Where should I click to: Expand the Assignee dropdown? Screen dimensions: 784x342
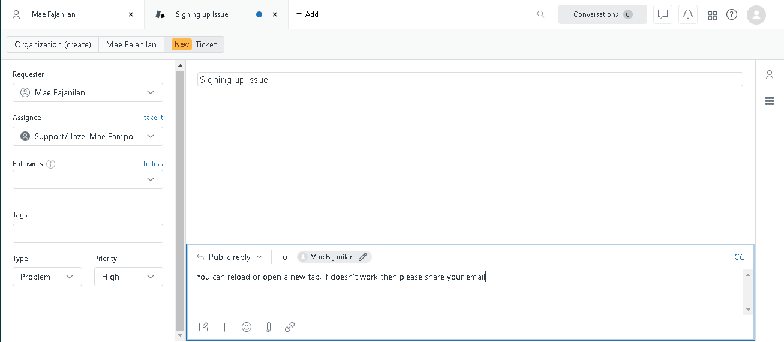point(88,136)
